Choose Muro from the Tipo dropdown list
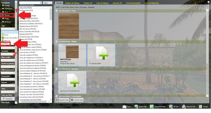The image size is (211, 113). coord(6,44)
